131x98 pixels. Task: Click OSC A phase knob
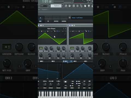click(x=58, y=48)
